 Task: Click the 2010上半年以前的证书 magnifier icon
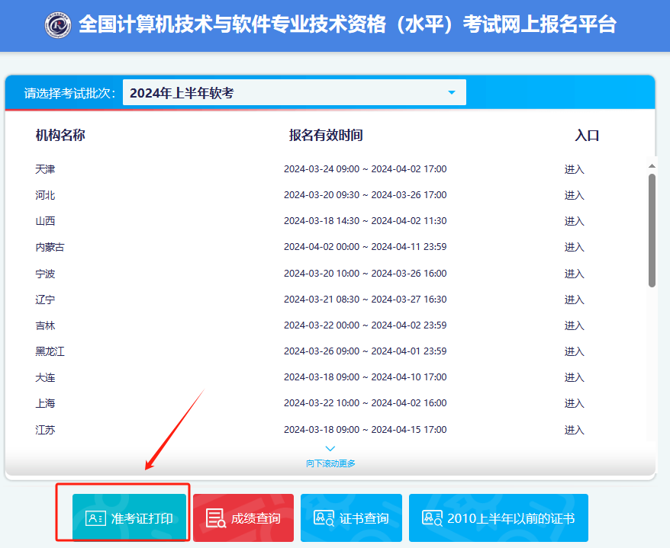tap(433, 518)
